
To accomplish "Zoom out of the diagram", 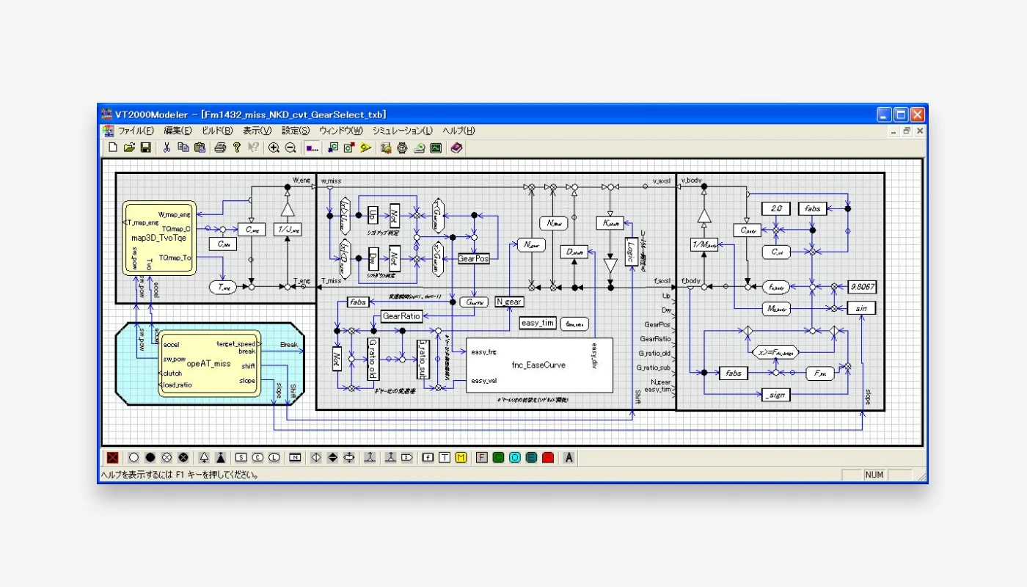I will coord(289,147).
